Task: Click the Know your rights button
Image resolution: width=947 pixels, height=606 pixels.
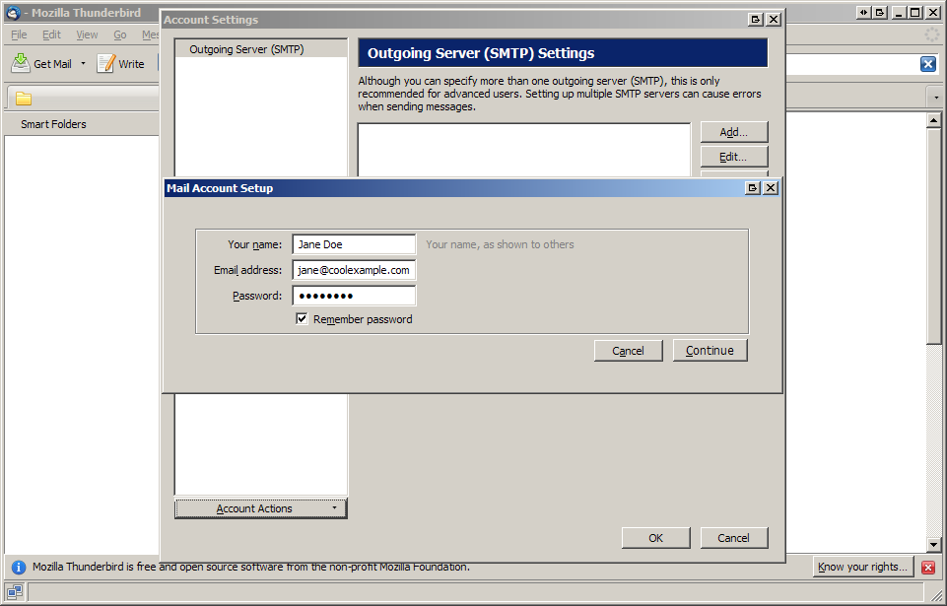Action: 862,567
